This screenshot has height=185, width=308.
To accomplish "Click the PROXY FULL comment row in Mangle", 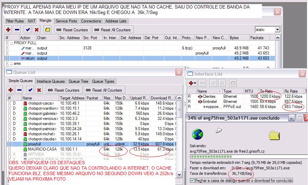I will pos(140,43).
